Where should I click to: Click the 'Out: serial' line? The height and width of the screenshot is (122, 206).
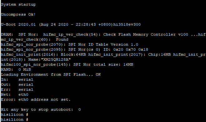pyautogui.click(x=17, y=84)
